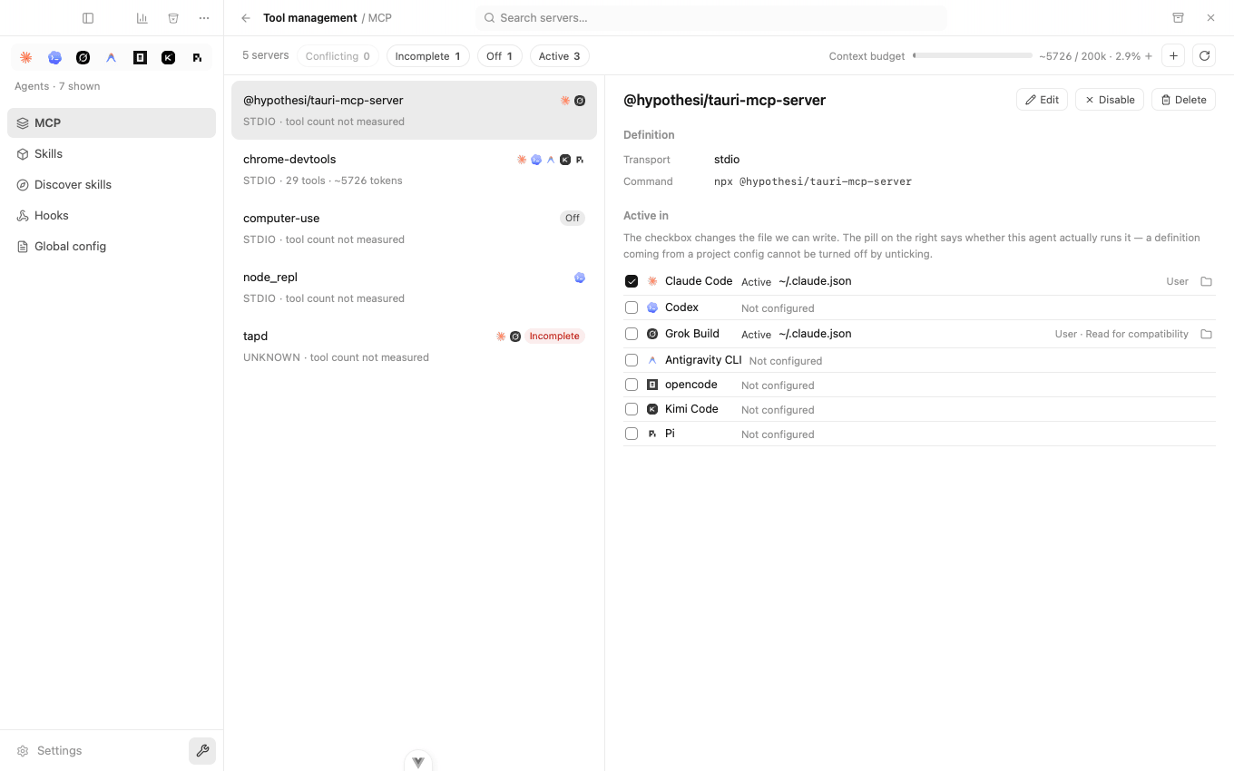The width and height of the screenshot is (1234, 771).
Task: Select the Pi agent in the agents strip
Action: click(x=197, y=57)
